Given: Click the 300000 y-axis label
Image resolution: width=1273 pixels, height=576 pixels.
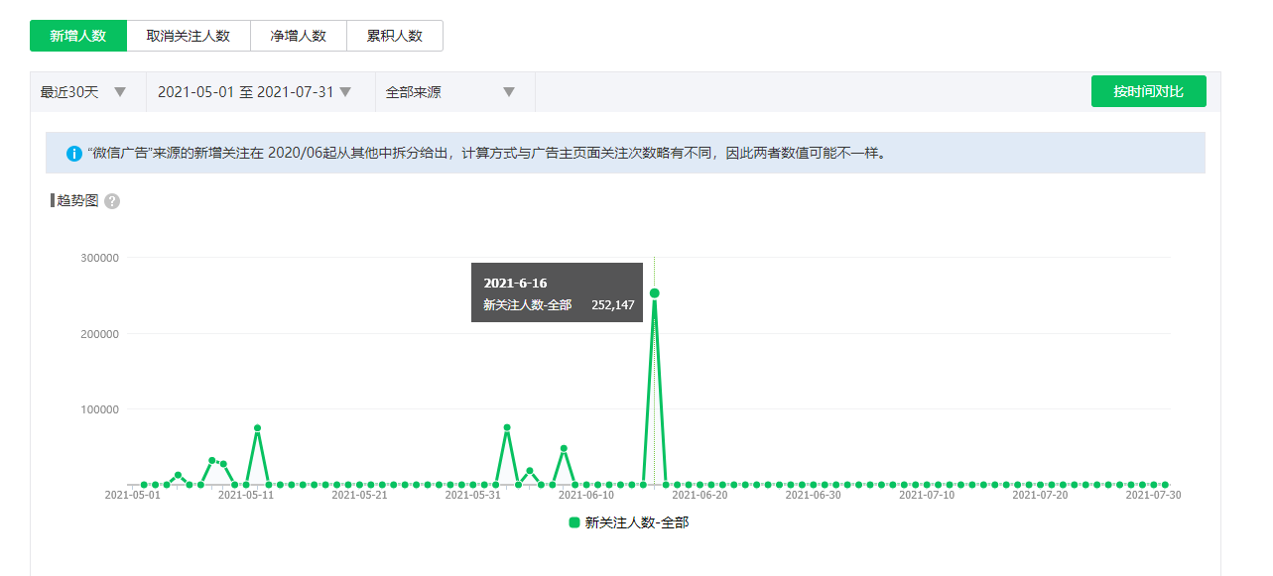Looking at the screenshot, I should 99,258.
